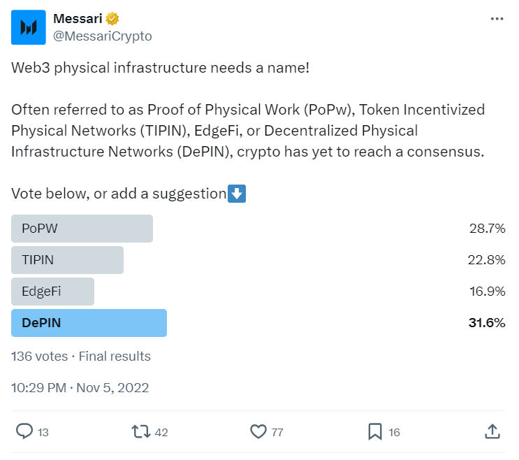This screenshot has width=519, height=460.
Task: Click the share upload icon
Action: point(492,431)
